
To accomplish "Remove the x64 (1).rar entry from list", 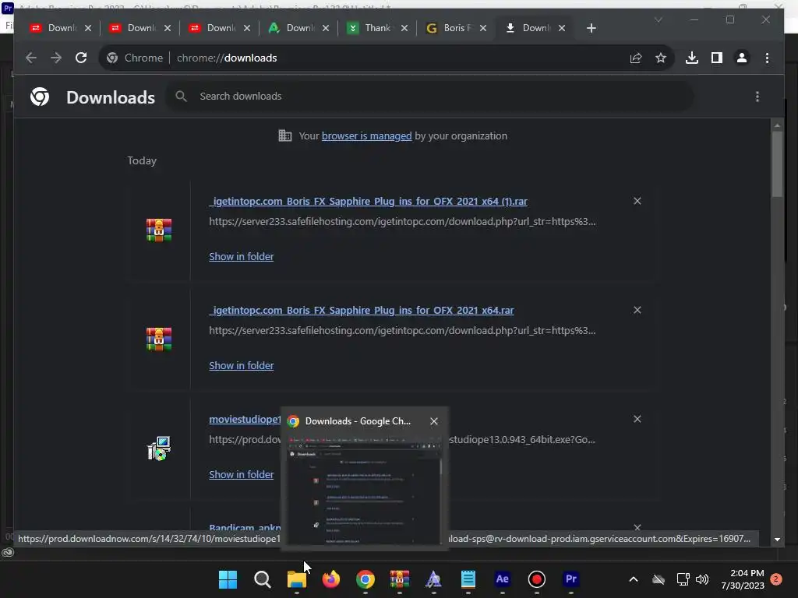I will pyautogui.click(x=637, y=201).
